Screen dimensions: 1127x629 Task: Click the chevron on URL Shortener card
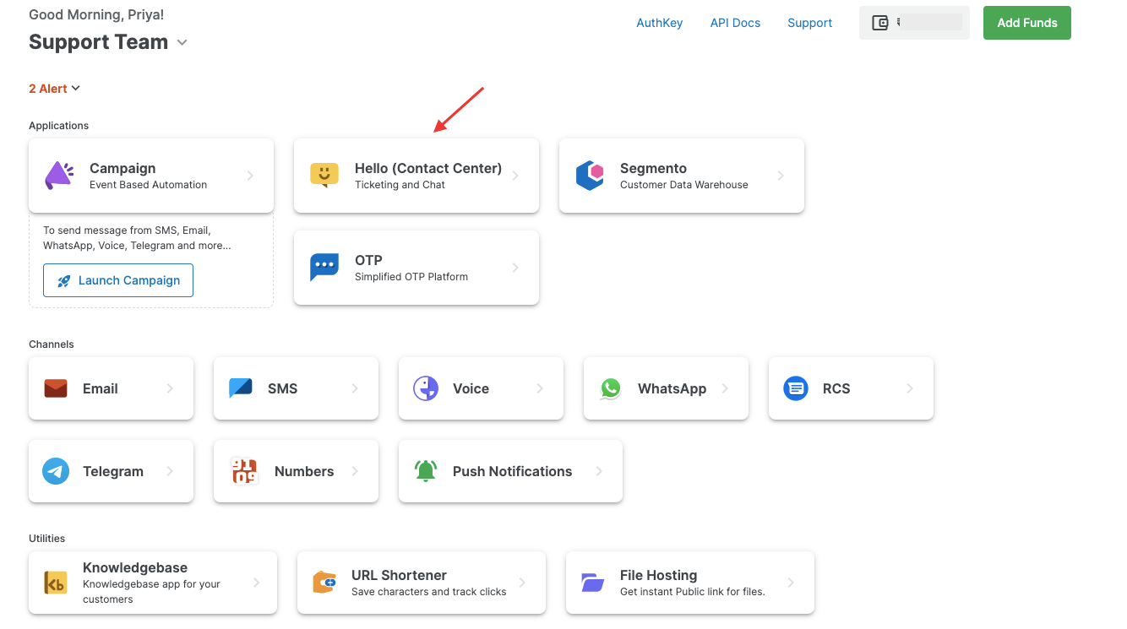pyautogui.click(x=522, y=583)
